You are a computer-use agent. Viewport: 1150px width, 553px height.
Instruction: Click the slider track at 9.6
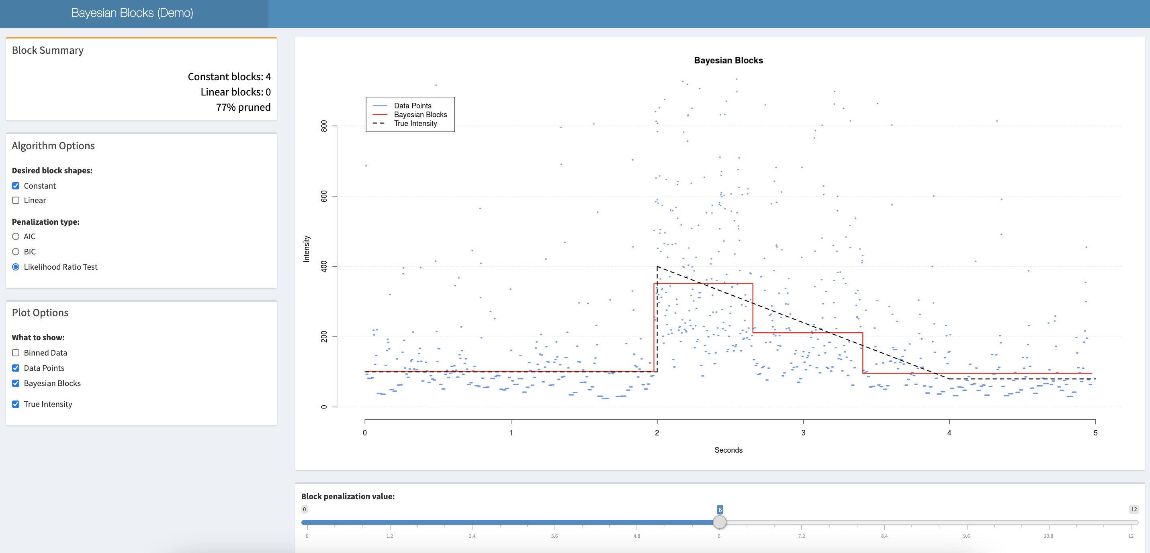pyautogui.click(x=966, y=522)
